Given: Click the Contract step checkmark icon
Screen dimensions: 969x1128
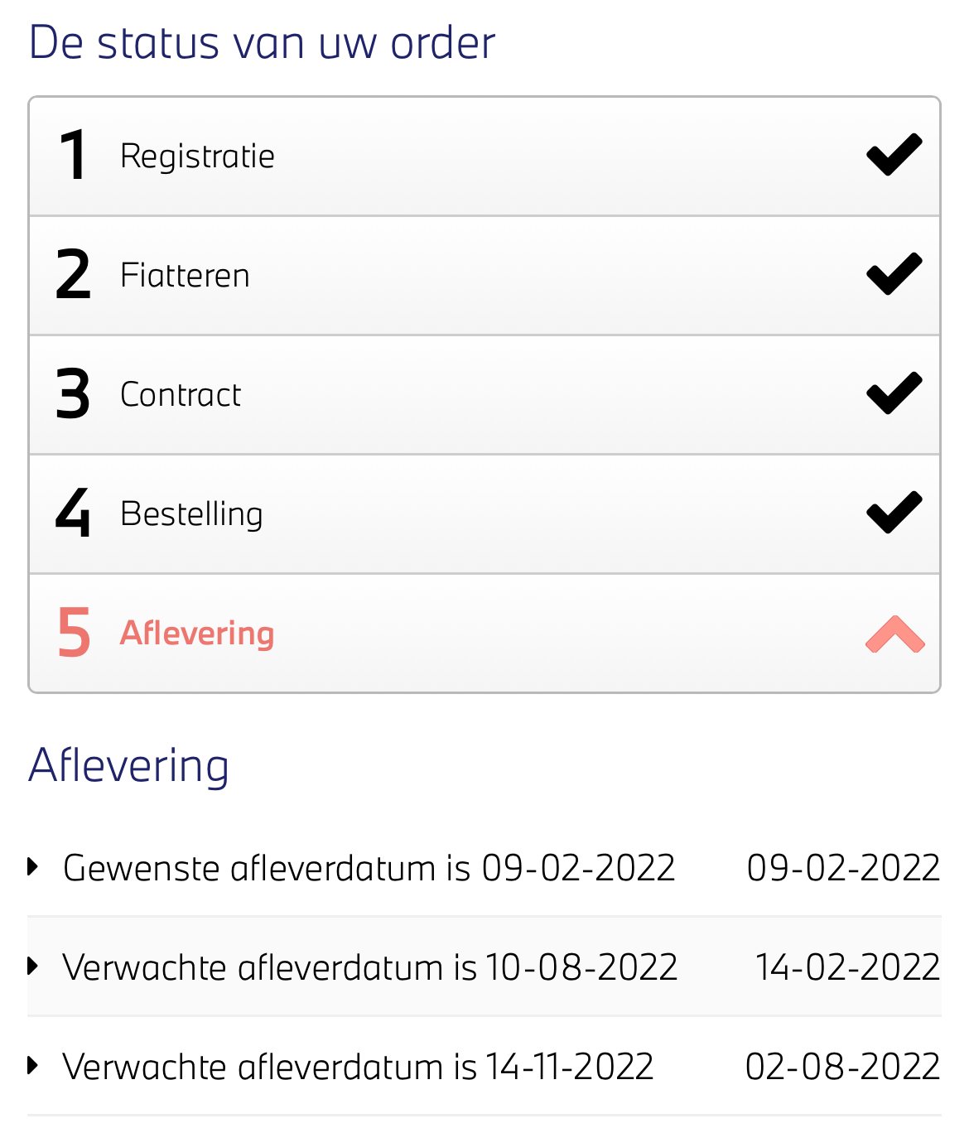Looking at the screenshot, I should tap(894, 393).
